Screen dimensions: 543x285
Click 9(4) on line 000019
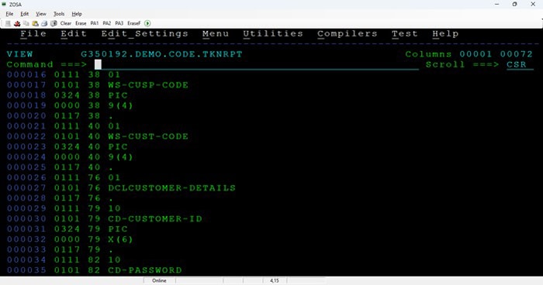click(120, 105)
